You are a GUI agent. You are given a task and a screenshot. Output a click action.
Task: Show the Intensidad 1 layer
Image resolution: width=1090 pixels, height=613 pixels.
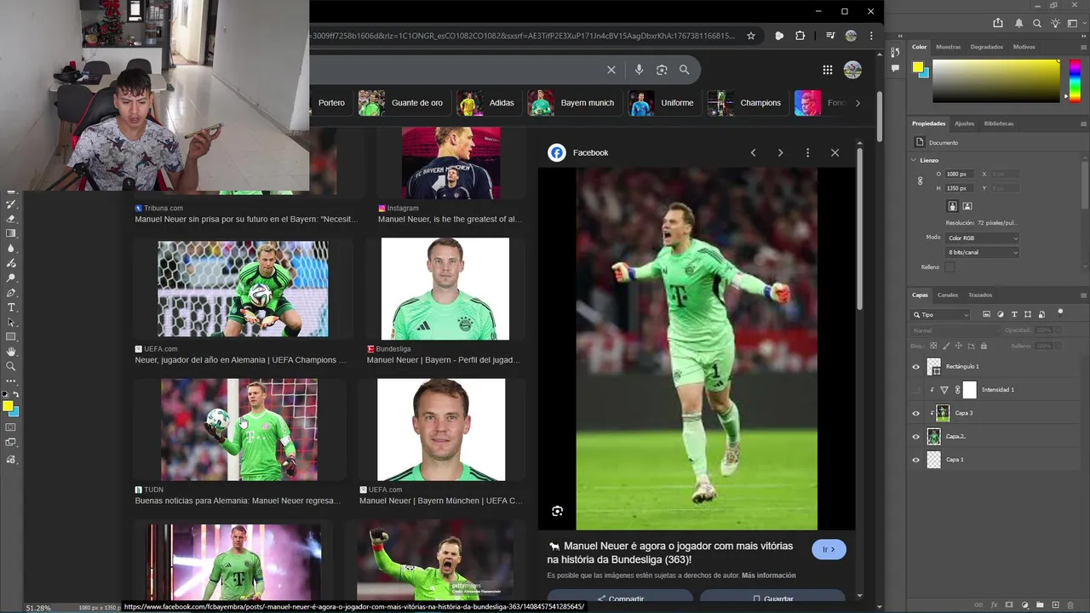(916, 390)
